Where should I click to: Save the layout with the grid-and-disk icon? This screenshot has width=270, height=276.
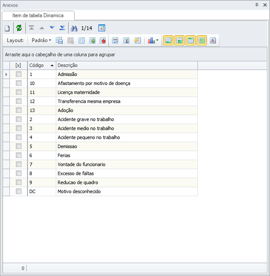coord(59,40)
